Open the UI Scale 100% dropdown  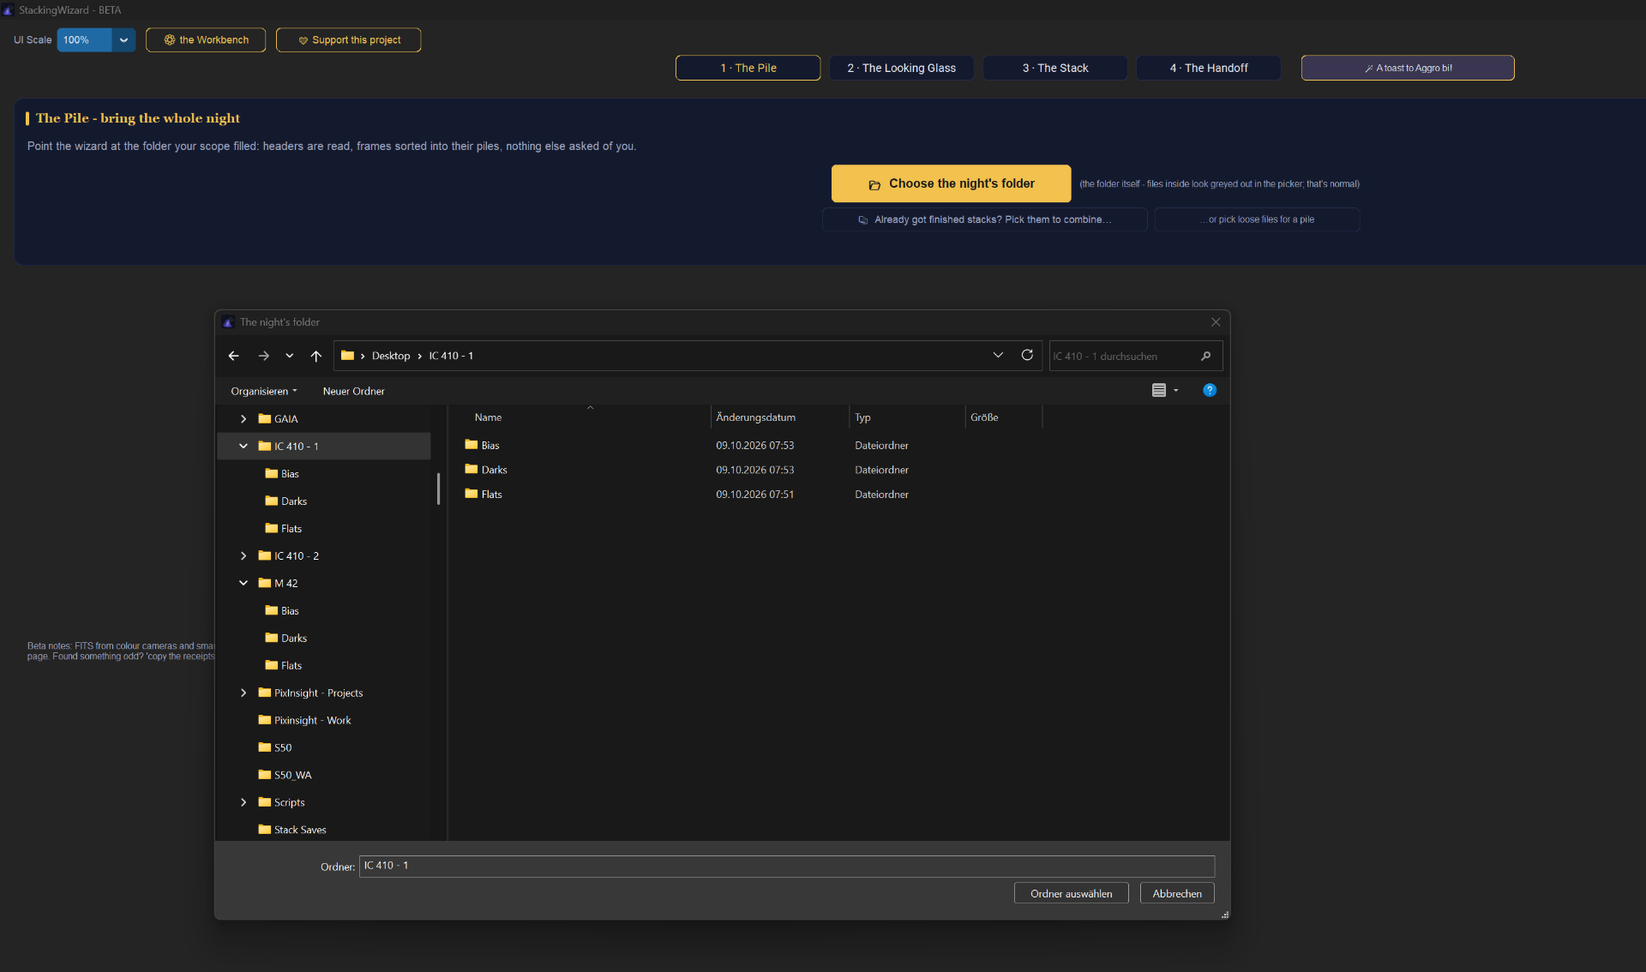tap(96, 40)
